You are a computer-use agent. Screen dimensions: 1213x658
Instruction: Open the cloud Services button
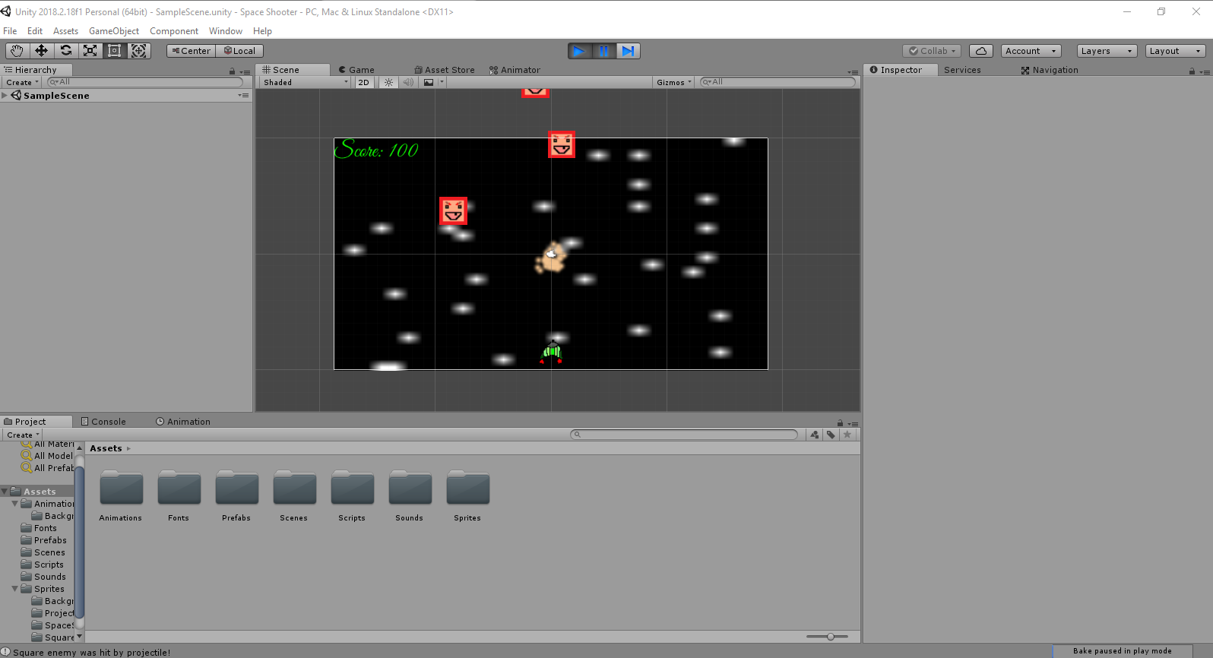coord(981,51)
